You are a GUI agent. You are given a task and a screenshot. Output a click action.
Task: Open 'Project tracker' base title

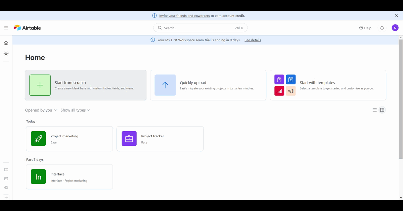coord(152,136)
